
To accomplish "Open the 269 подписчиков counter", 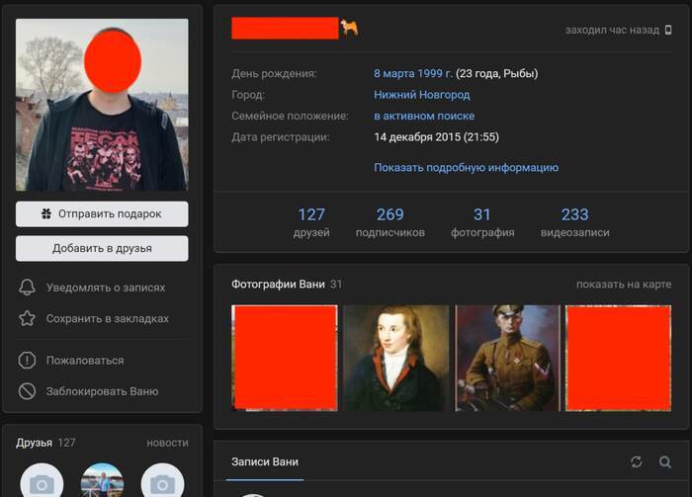I will coord(390,222).
